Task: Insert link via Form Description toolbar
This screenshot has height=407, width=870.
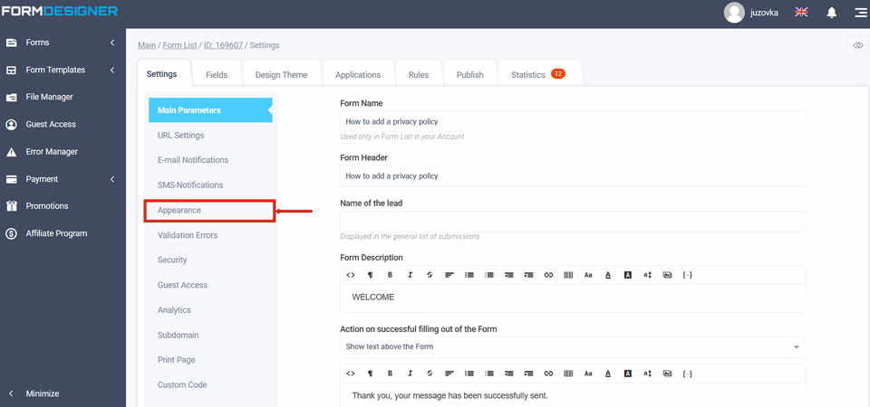Action: pyautogui.click(x=548, y=274)
